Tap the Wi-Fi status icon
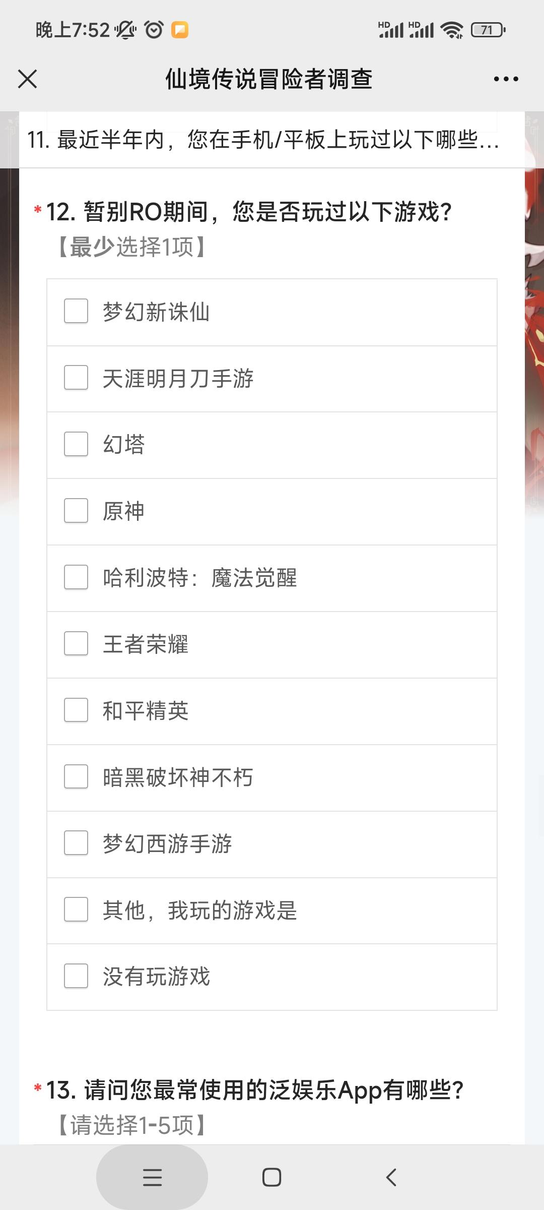 [x=452, y=30]
